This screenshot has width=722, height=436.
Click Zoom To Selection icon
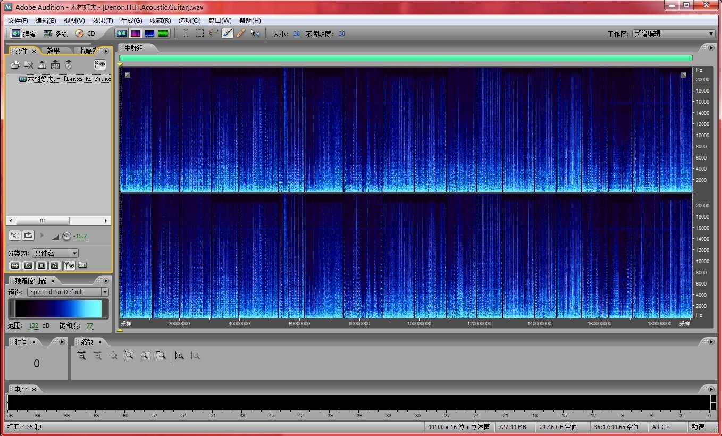pyautogui.click(x=129, y=356)
